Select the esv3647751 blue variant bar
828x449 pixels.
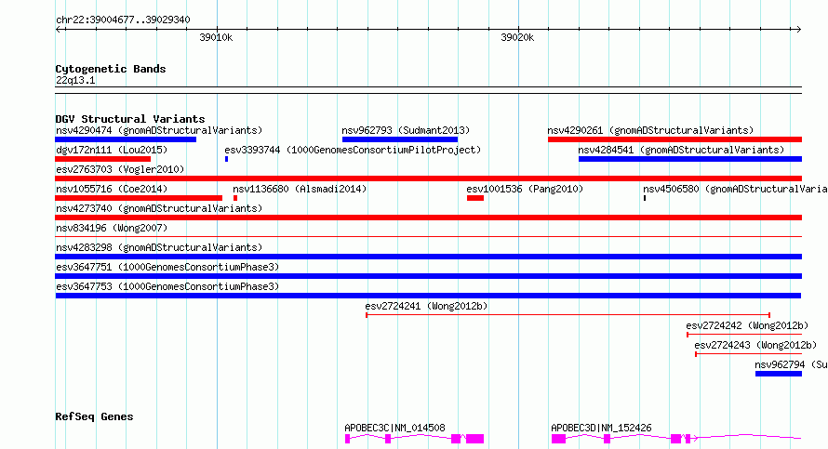pyautogui.click(x=429, y=276)
